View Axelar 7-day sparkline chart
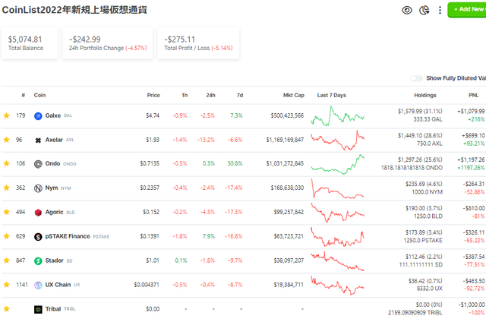 click(337, 140)
